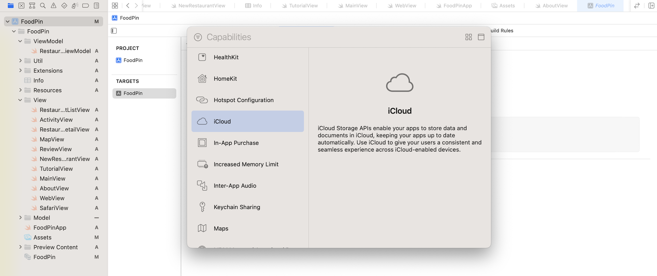Image resolution: width=657 pixels, height=276 pixels.
Task: Select the iCloud capability row
Action: (x=248, y=121)
